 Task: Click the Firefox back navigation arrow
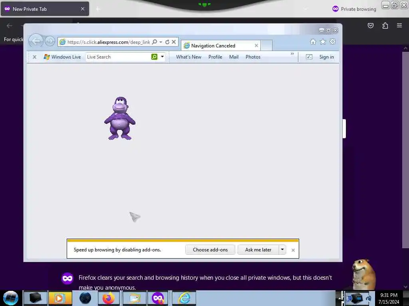tap(10, 25)
